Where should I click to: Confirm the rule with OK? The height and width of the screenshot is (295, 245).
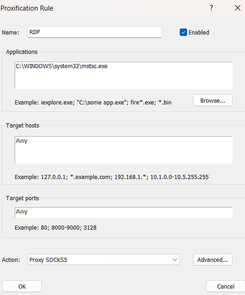point(22,286)
